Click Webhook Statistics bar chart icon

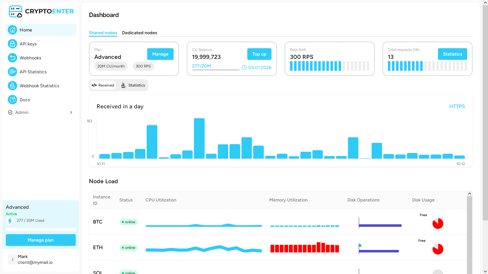[x=12, y=86]
